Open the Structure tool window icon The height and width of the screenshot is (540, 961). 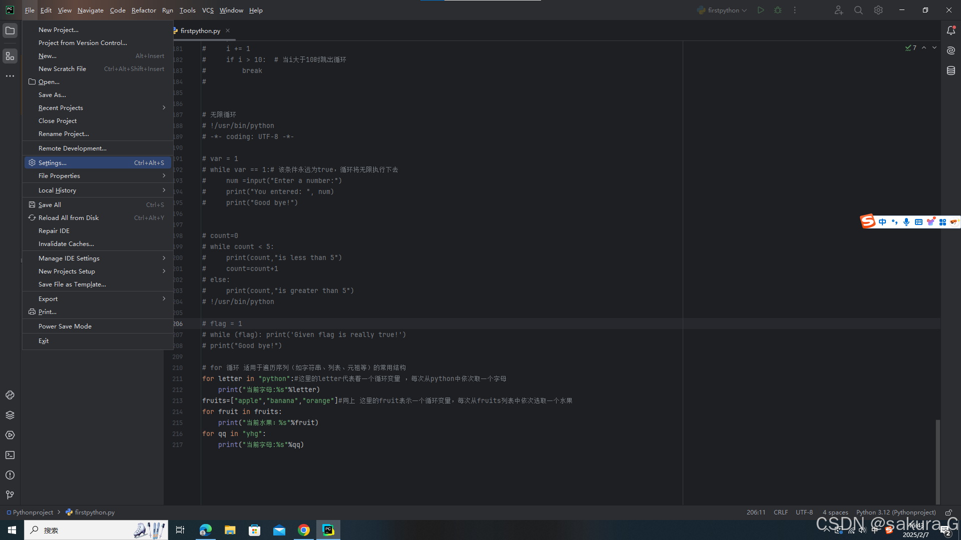point(10,56)
